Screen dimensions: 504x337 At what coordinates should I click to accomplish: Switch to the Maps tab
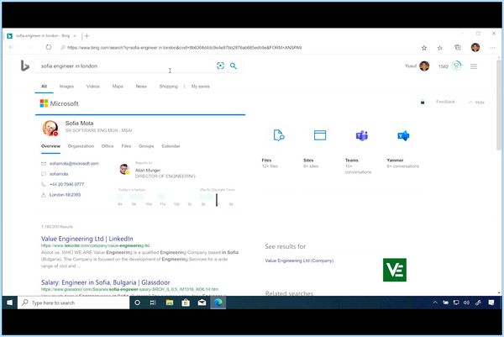[118, 87]
